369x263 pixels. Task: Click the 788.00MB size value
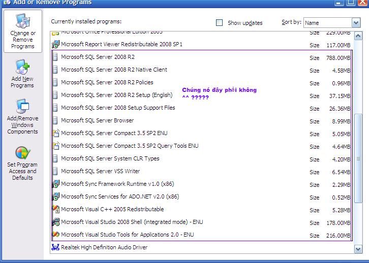coord(338,58)
